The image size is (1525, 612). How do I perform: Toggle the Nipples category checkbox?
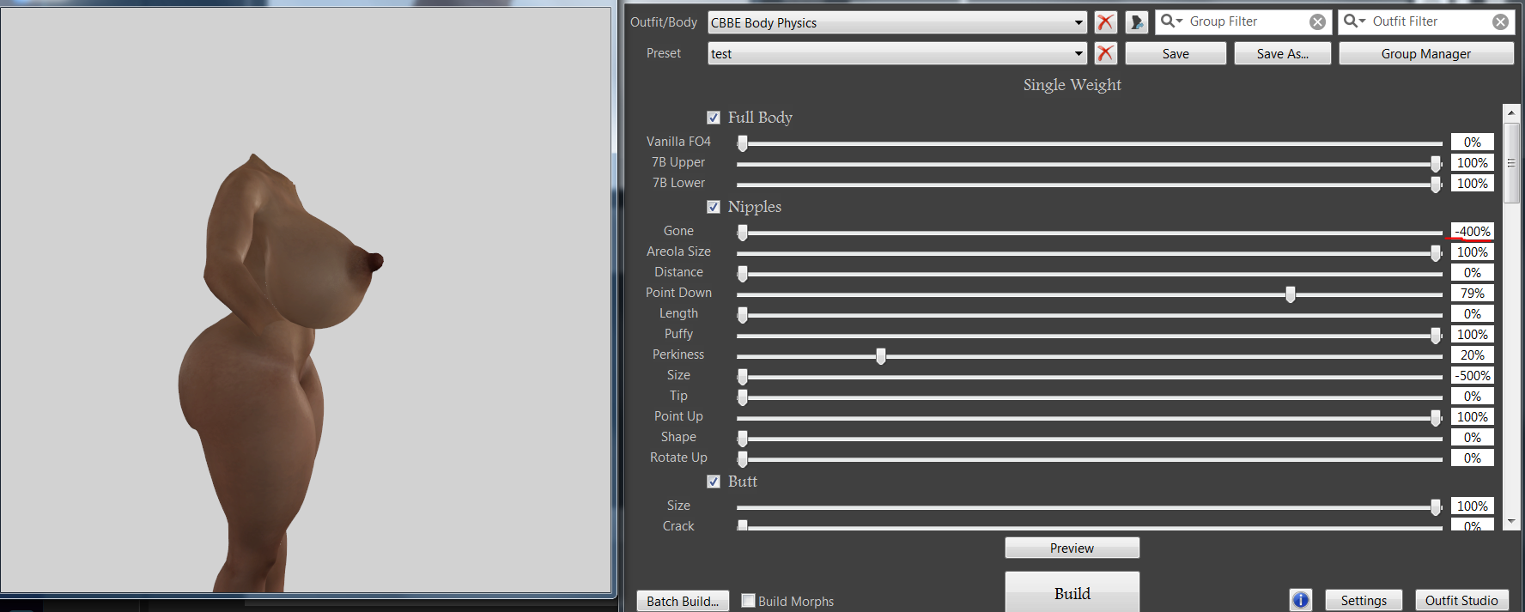click(714, 207)
